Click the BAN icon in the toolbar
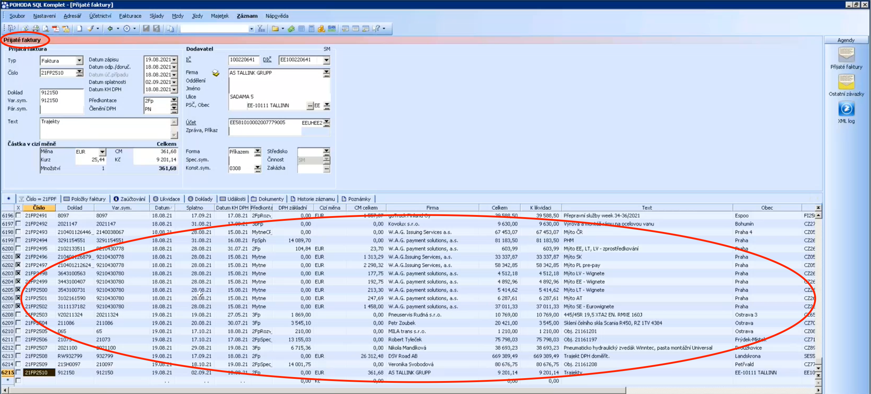 [x=332, y=28]
